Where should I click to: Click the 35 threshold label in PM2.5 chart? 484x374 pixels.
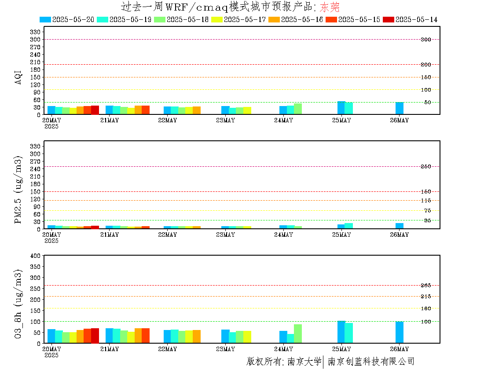pos(428,220)
